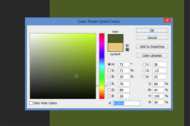Select the L lightness radio button
The width and height of the screenshot is (190, 126).
click(144, 64)
